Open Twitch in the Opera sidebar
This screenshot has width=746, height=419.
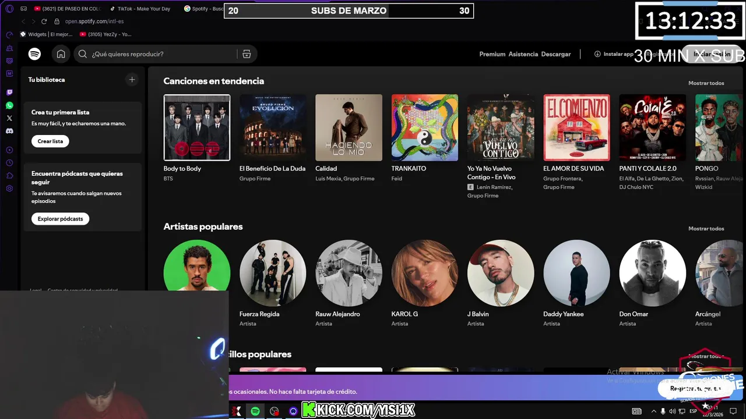pyautogui.click(x=9, y=93)
